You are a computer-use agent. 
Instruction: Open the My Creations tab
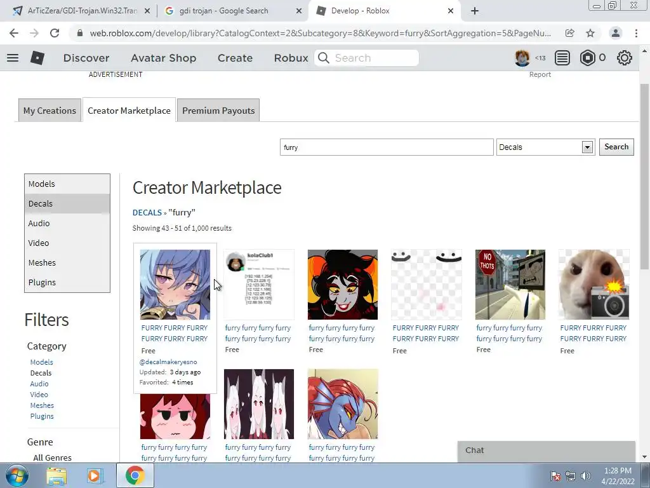point(50,111)
